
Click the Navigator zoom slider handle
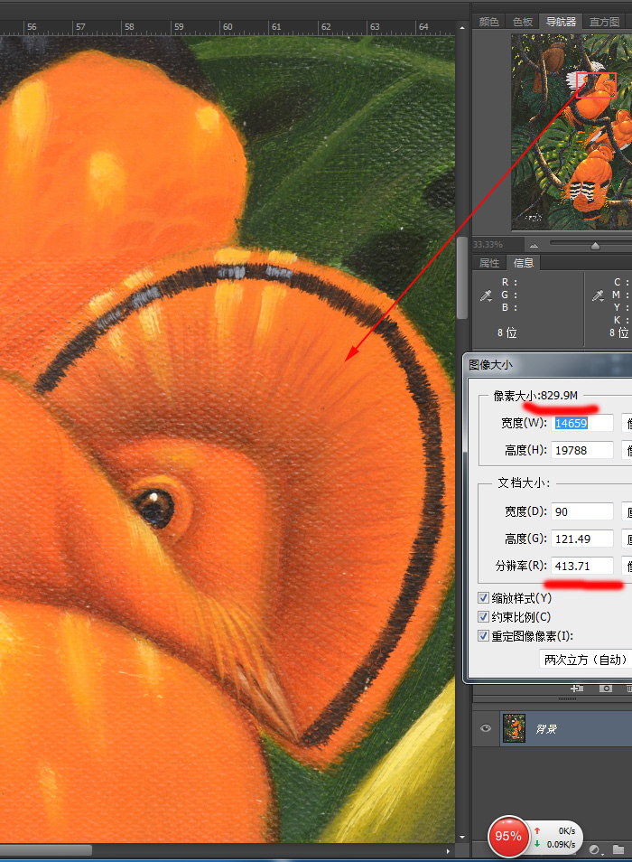point(595,246)
